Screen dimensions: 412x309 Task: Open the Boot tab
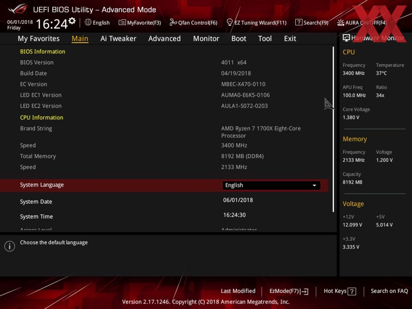click(x=239, y=38)
